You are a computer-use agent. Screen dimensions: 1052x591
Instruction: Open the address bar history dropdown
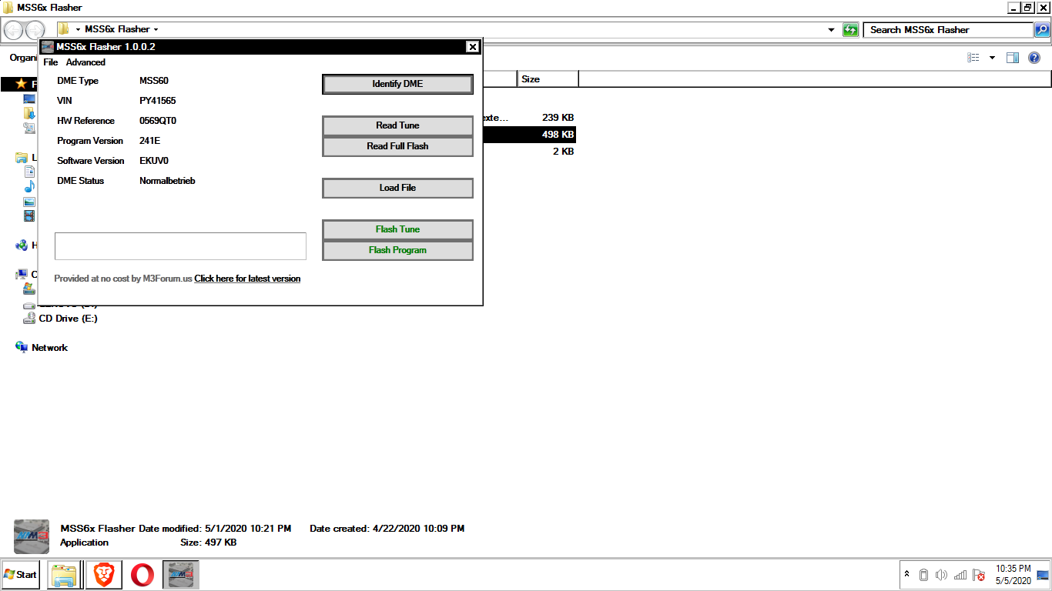click(x=831, y=30)
